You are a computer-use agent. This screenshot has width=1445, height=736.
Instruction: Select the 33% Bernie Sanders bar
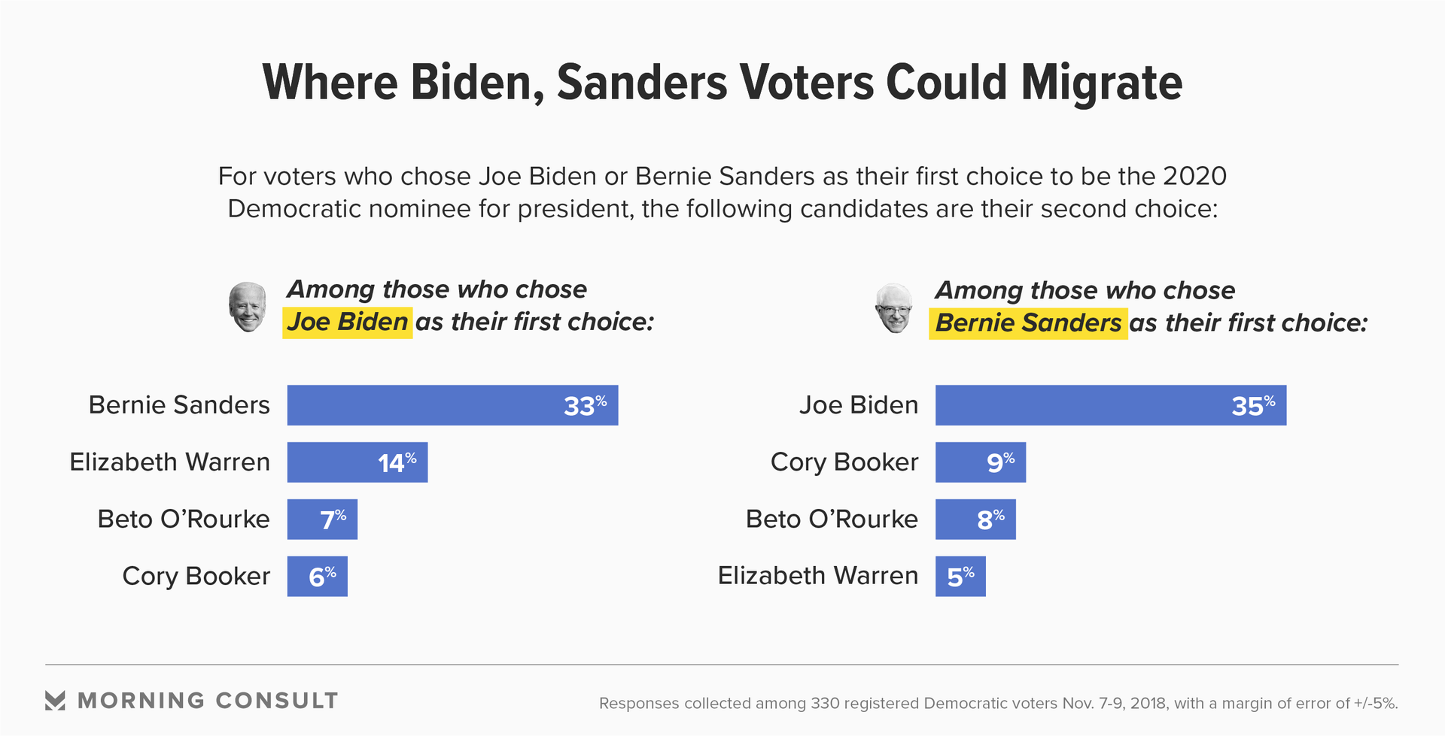452,405
